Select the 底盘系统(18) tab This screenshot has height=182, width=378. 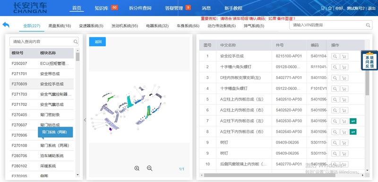click(x=60, y=26)
